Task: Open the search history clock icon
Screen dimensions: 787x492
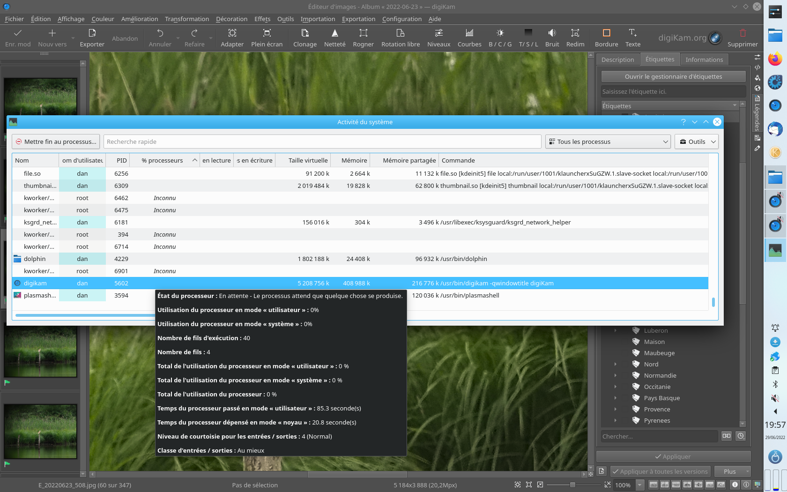Action: (x=741, y=436)
